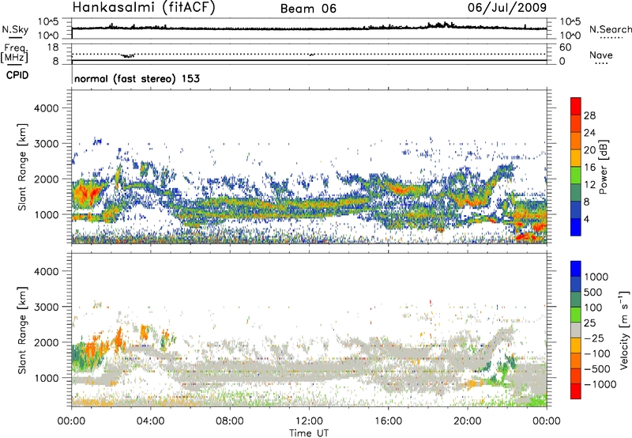
Task: Click the date '06/Jul/2009'
Action: pos(507,8)
